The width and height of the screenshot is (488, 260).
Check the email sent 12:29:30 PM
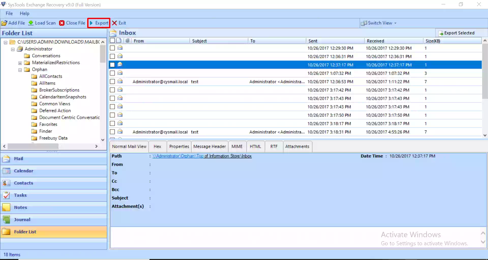pos(112,48)
